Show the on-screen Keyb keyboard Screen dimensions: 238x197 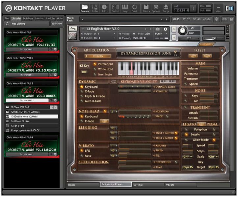click(x=125, y=8)
